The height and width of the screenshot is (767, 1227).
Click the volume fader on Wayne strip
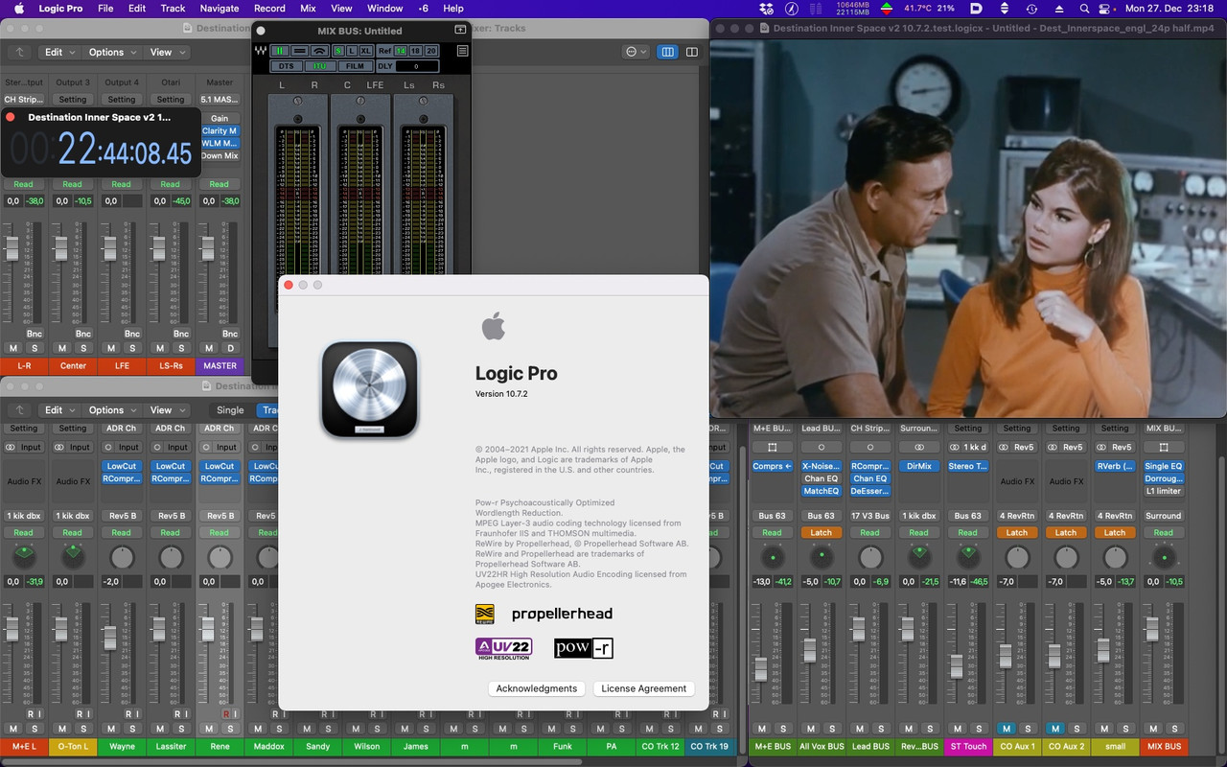coord(109,637)
